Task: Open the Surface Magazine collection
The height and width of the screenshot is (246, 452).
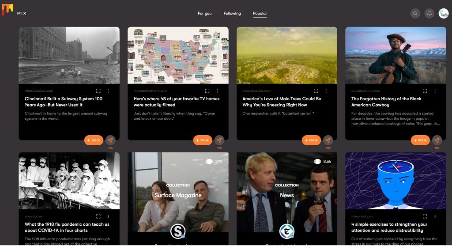Action: (178, 195)
